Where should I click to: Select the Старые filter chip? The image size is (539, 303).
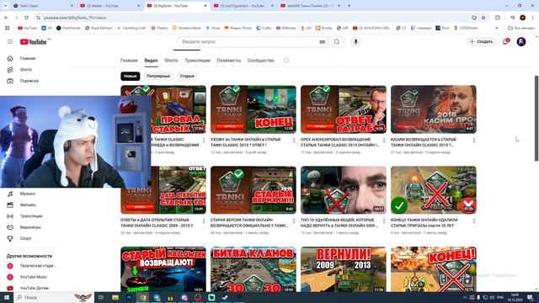tap(187, 77)
